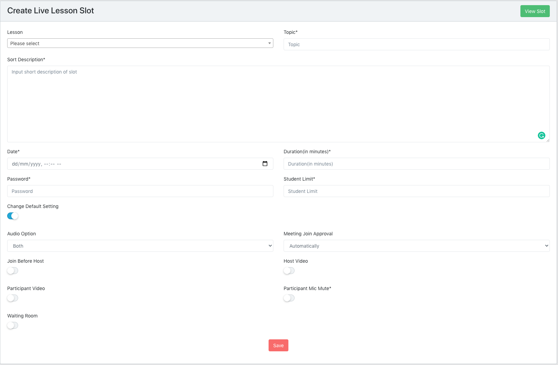Toggle Host Video on

pyautogui.click(x=289, y=271)
